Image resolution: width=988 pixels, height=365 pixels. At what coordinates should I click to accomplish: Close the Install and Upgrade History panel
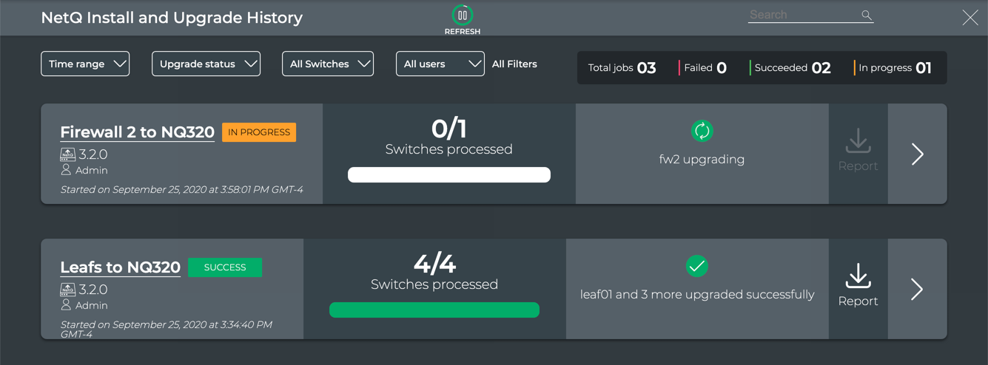click(x=969, y=18)
